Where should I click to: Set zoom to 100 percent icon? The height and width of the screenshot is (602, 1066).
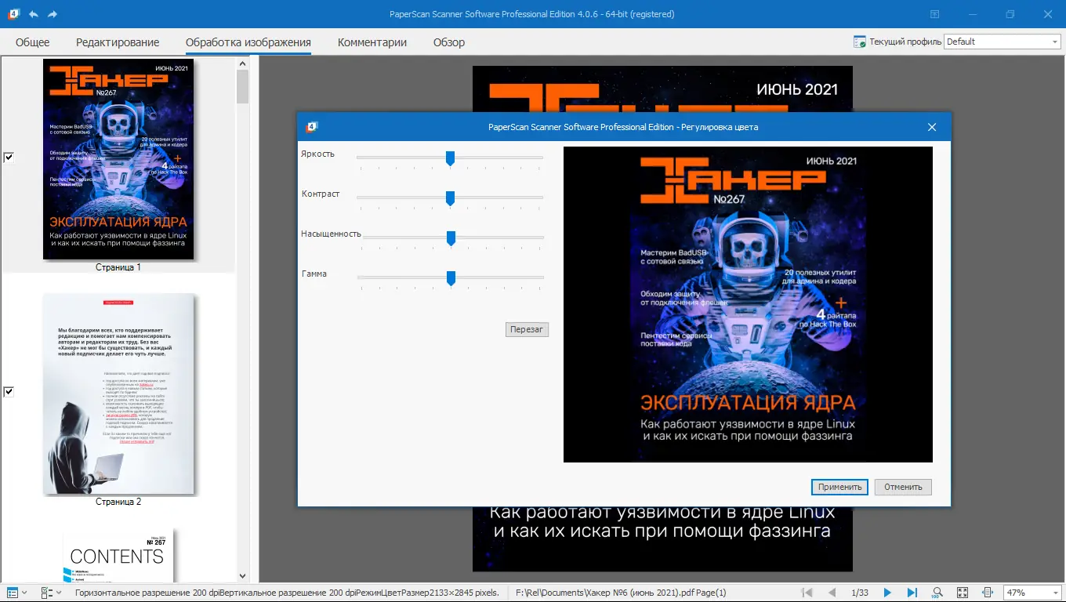(x=937, y=593)
